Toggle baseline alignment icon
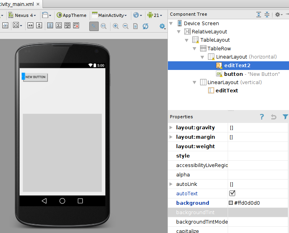Viewport: 289px width, 233px height. [5, 26]
